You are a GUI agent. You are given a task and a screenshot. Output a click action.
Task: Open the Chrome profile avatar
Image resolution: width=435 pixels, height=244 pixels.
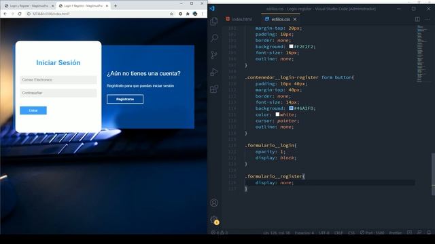click(195, 14)
